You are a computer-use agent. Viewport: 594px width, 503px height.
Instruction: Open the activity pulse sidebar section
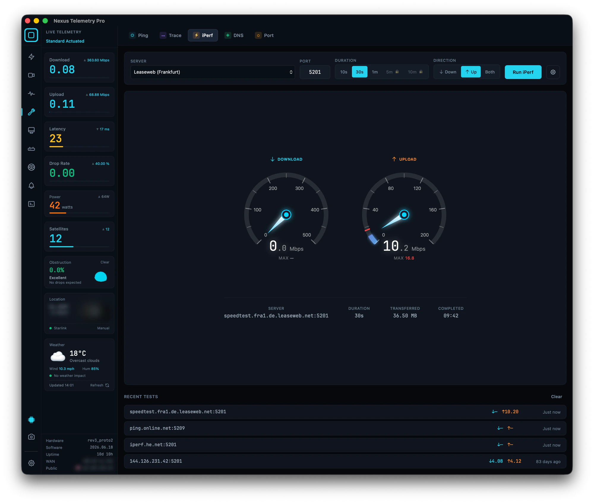pyautogui.click(x=31, y=94)
